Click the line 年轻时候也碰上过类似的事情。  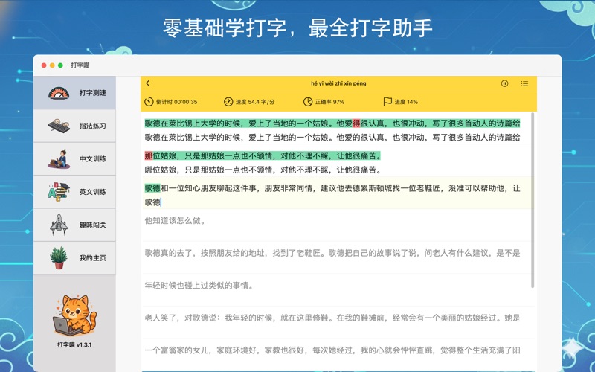pos(199,286)
